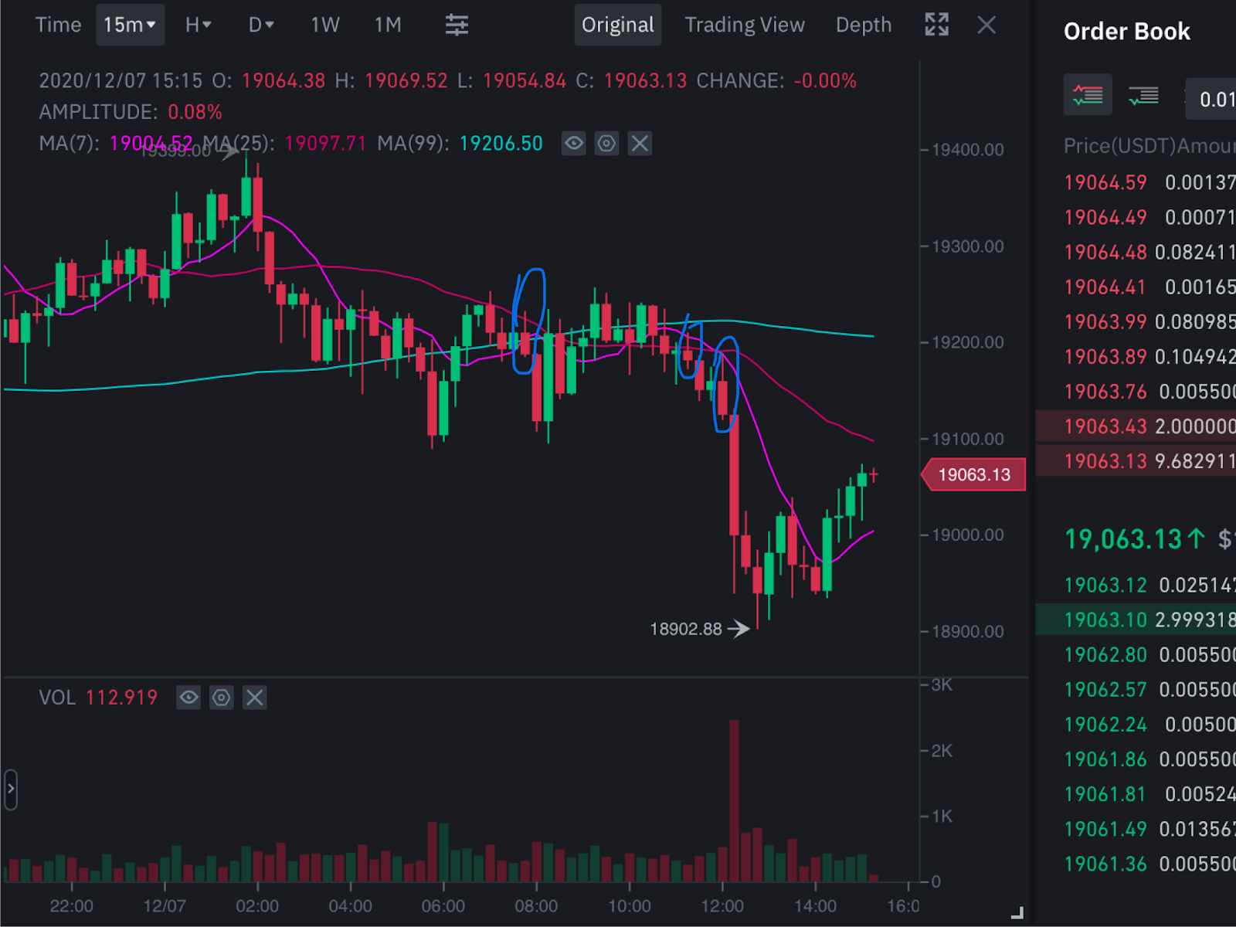Remove the MA overlay using its X icon
This screenshot has height=927, width=1236.
[x=639, y=144]
